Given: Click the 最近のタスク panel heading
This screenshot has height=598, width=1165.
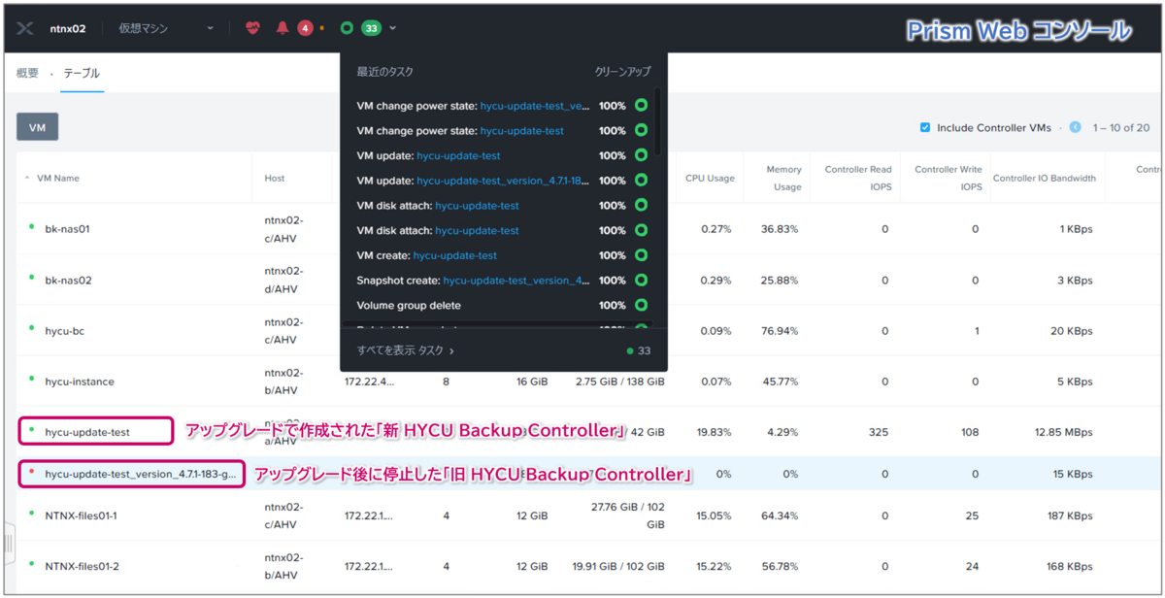Looking at the screenshot, I should [385, 72].
